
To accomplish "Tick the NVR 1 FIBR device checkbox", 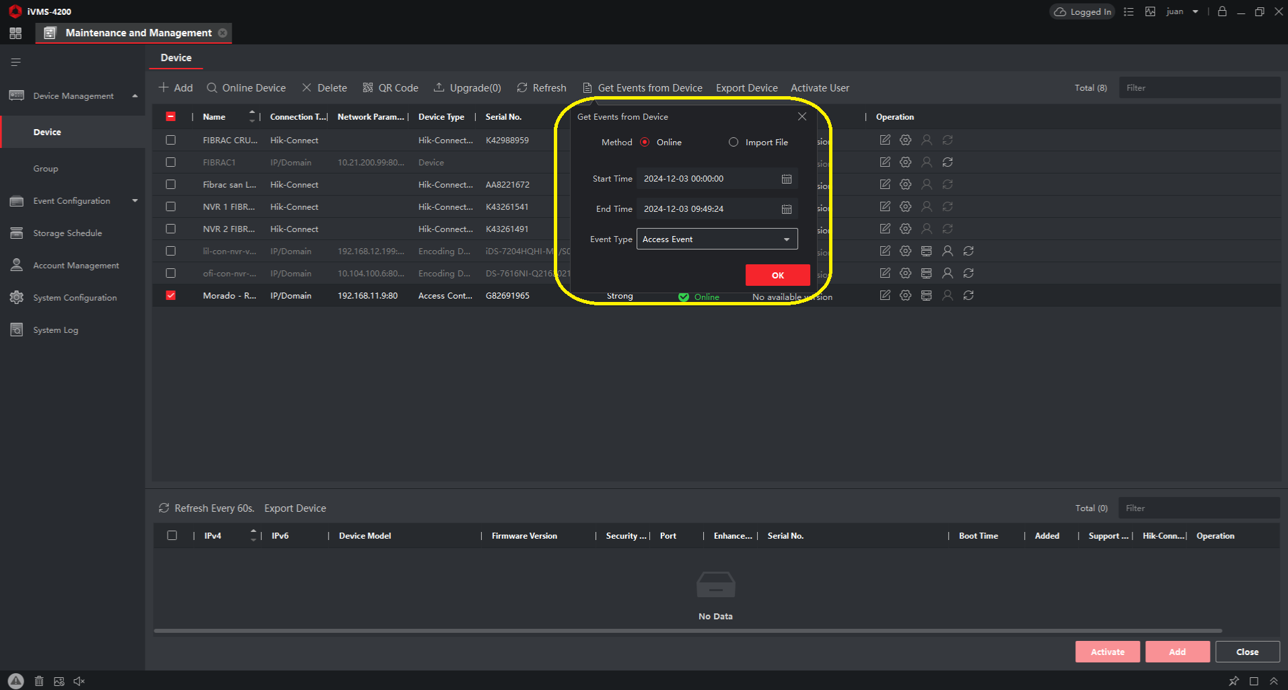I will (171, 206).
